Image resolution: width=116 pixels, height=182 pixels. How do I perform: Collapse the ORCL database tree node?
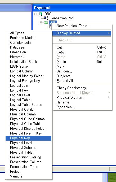[x=35, y=14]
